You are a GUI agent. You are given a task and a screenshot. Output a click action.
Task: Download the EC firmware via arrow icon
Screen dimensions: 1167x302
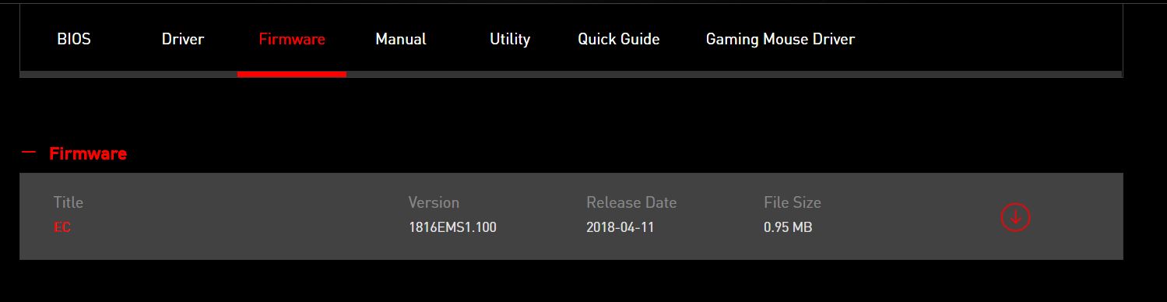tap(1015, 217)
